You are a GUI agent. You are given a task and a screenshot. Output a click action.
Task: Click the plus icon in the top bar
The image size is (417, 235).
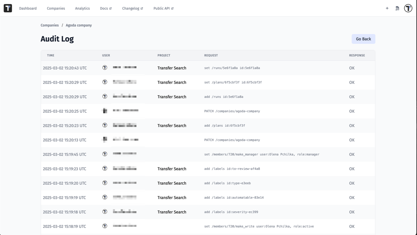tap(387, 8)
